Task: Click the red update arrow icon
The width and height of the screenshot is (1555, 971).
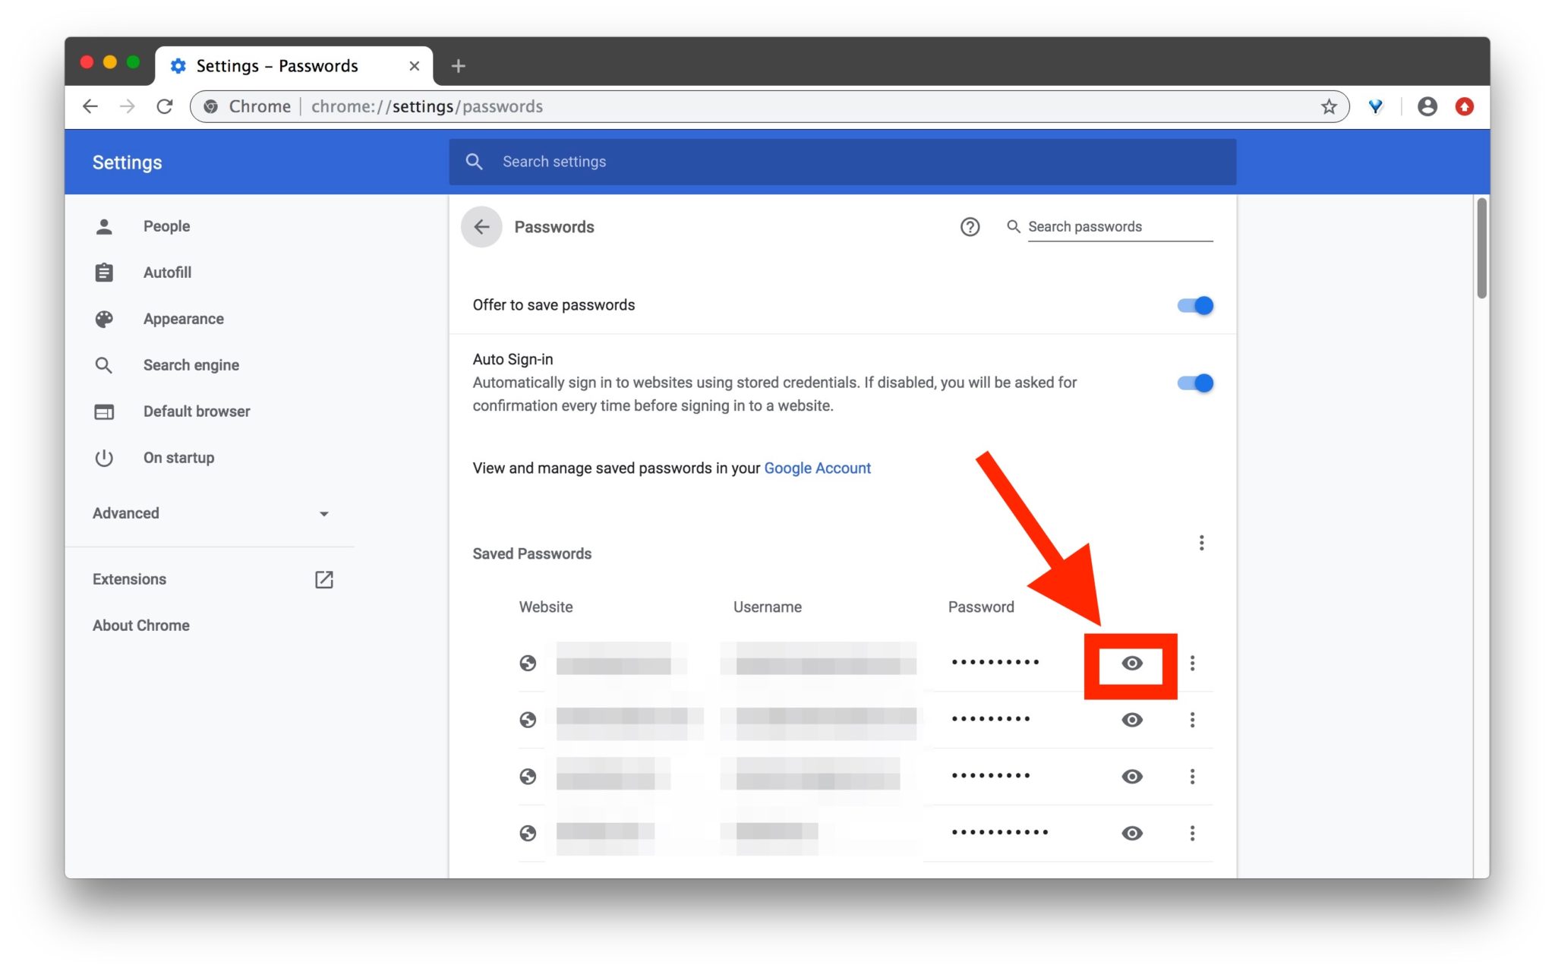Action: pos(1465,106)
